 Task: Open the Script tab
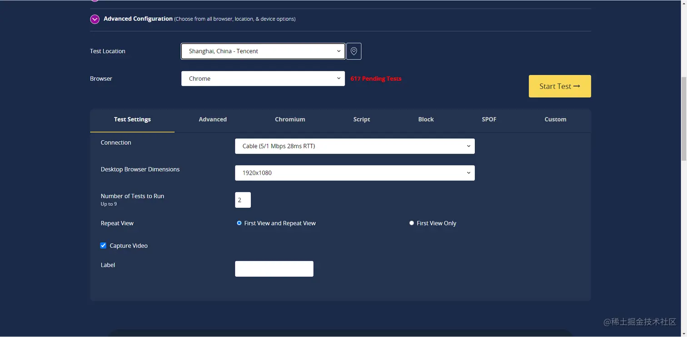362,119
